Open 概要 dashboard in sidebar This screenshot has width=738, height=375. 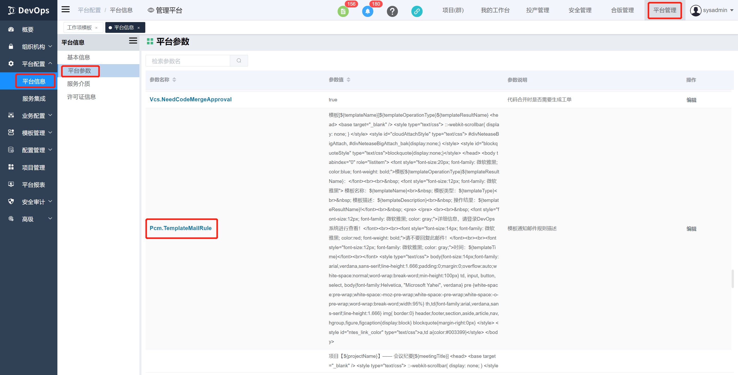pos(28,29)
